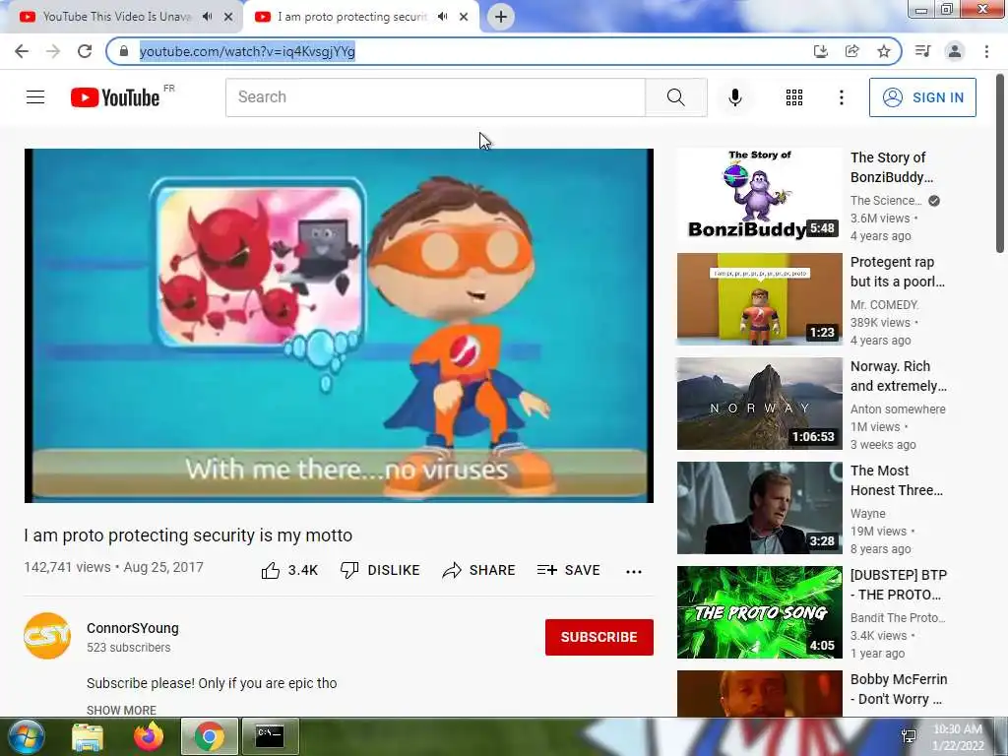Open the command prompt taskbar icon
The image size is (1008, 756).
tap(270, 736)
